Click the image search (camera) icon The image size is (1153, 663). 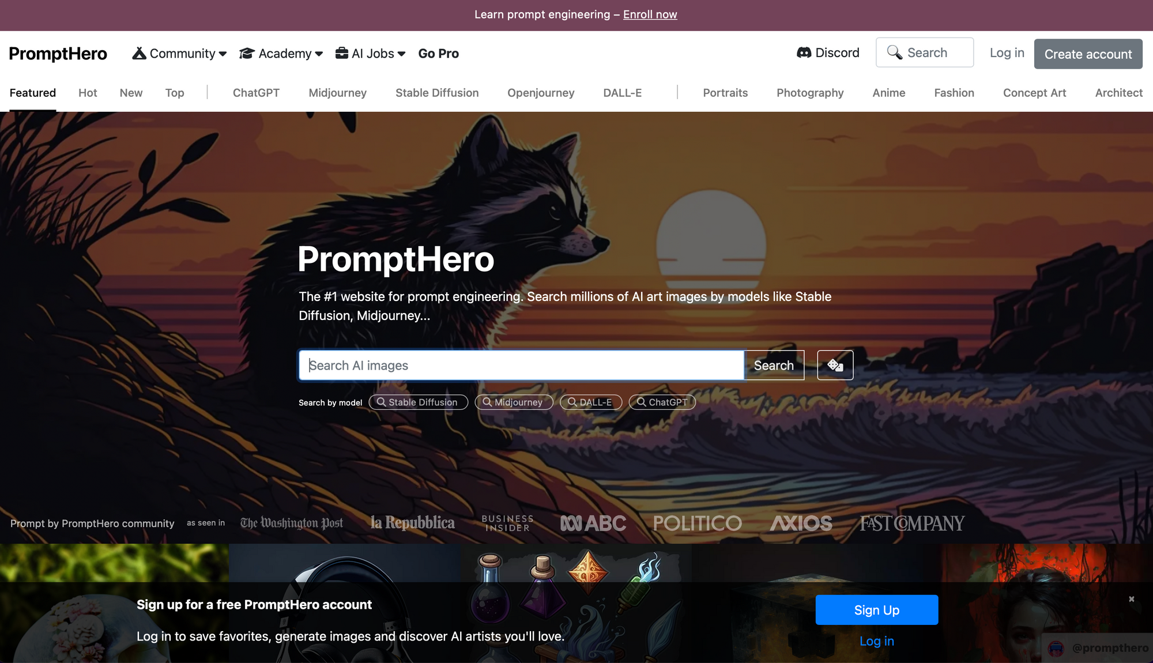coord(835,365)
